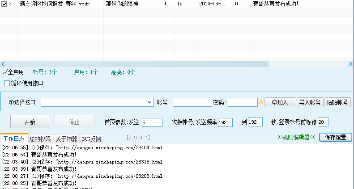354x189 pixels.
Task: Click the 粘贴帐号 button
Action: (x=337, y=102)
